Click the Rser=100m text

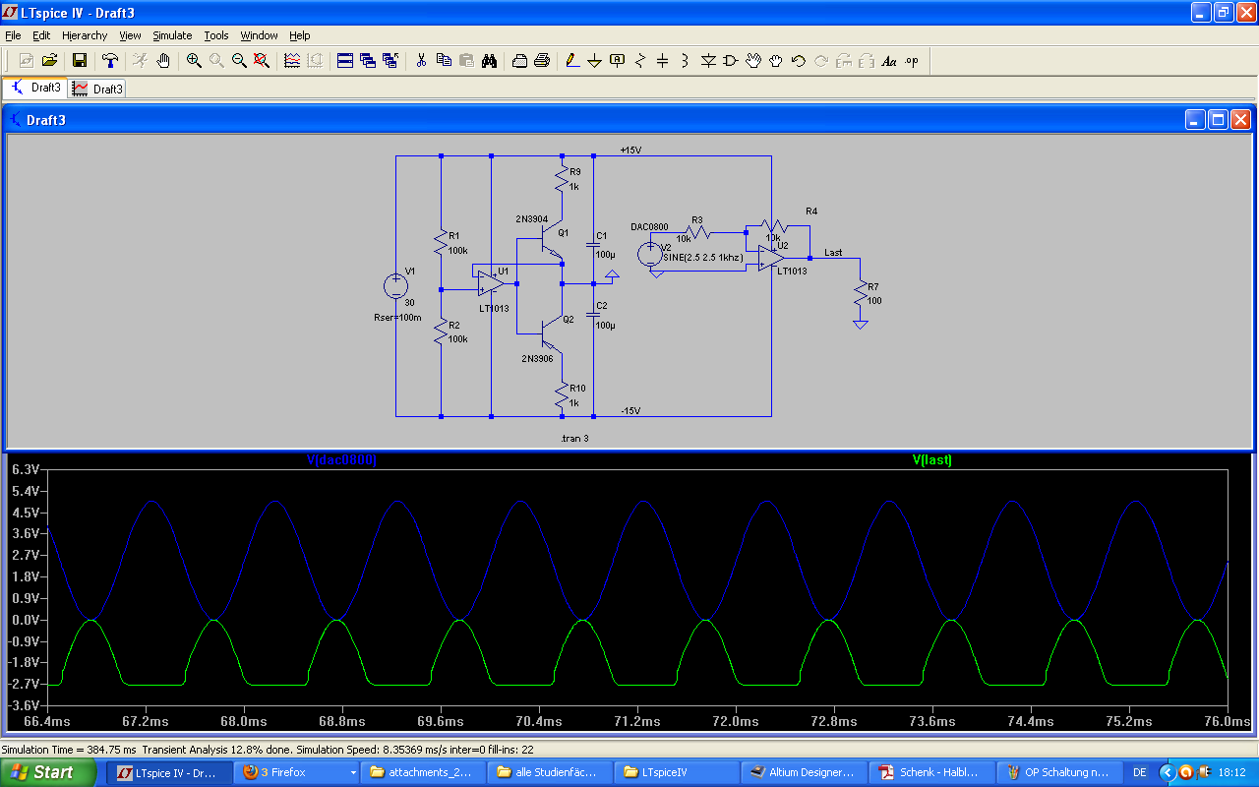click(397, 317)
